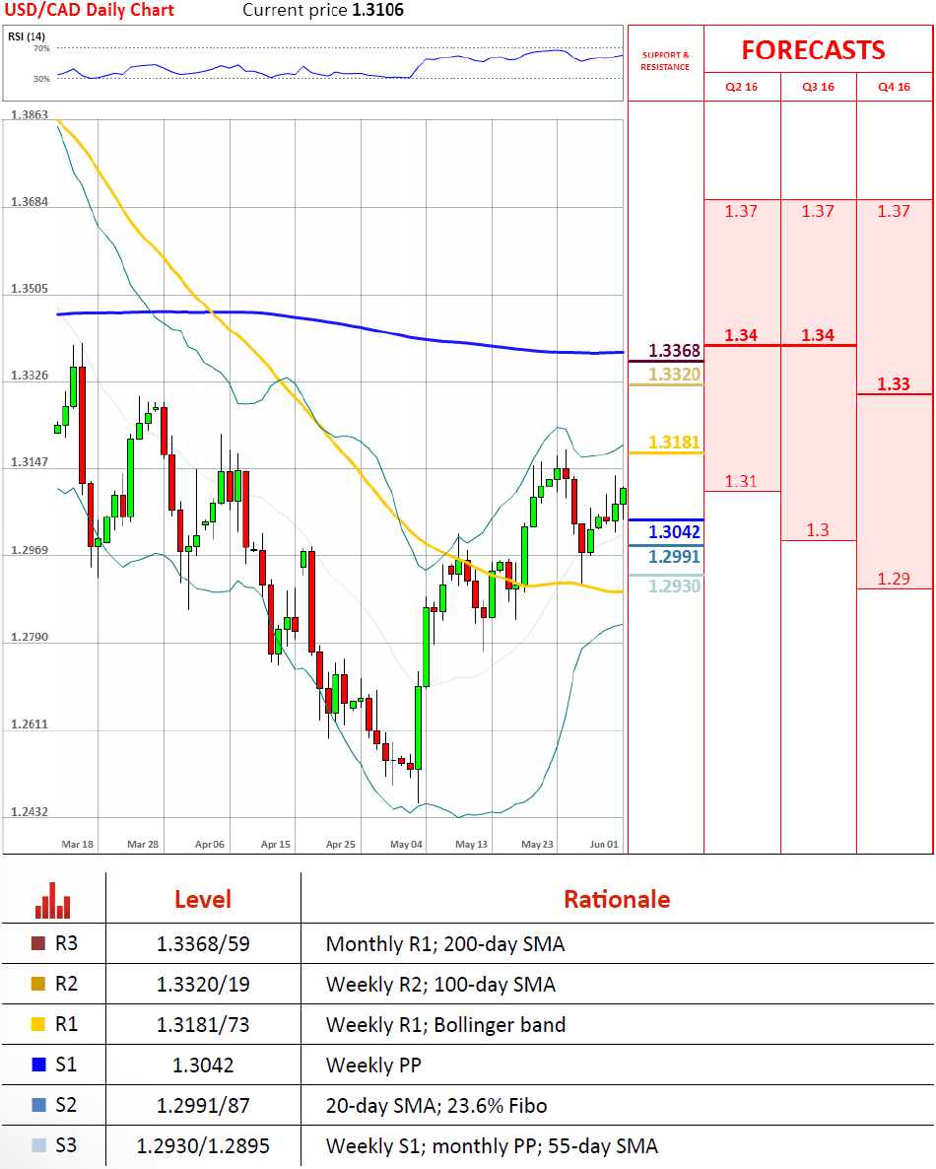Click the 1.2432 price axis label

(x=29, y=811)
